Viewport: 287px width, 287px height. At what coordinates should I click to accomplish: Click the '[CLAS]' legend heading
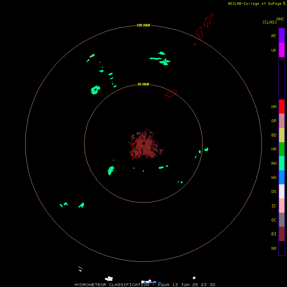pyautogui.click(x=269, y=22)
